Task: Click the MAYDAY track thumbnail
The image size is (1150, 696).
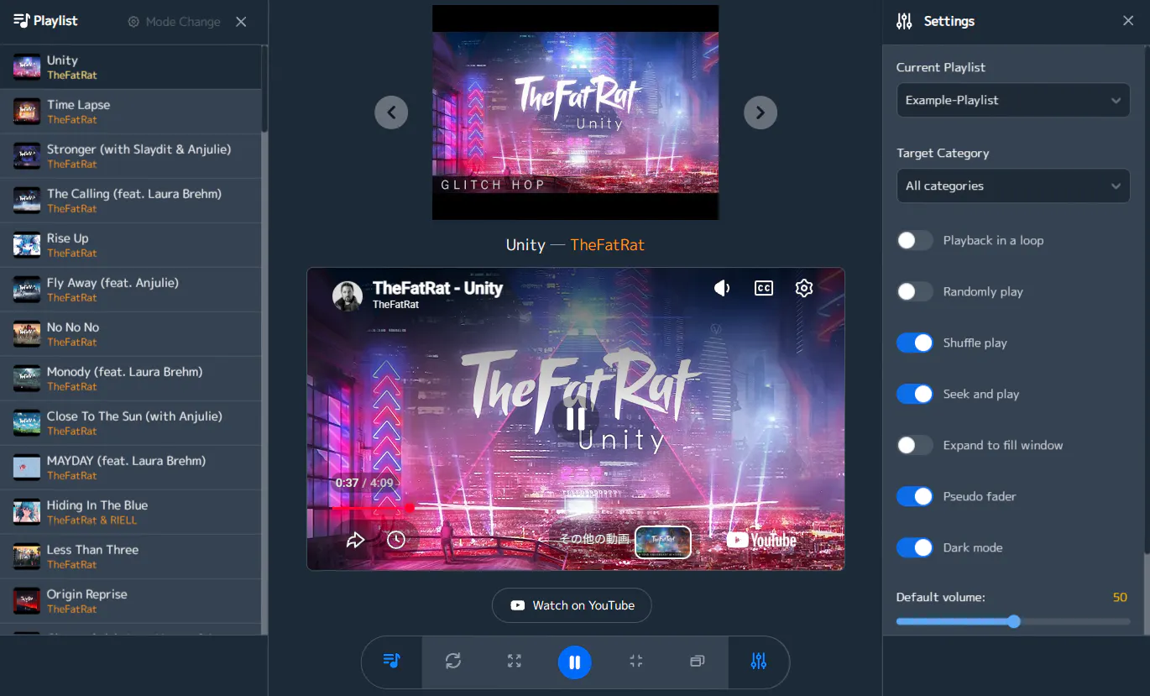Action: [27, 468]
